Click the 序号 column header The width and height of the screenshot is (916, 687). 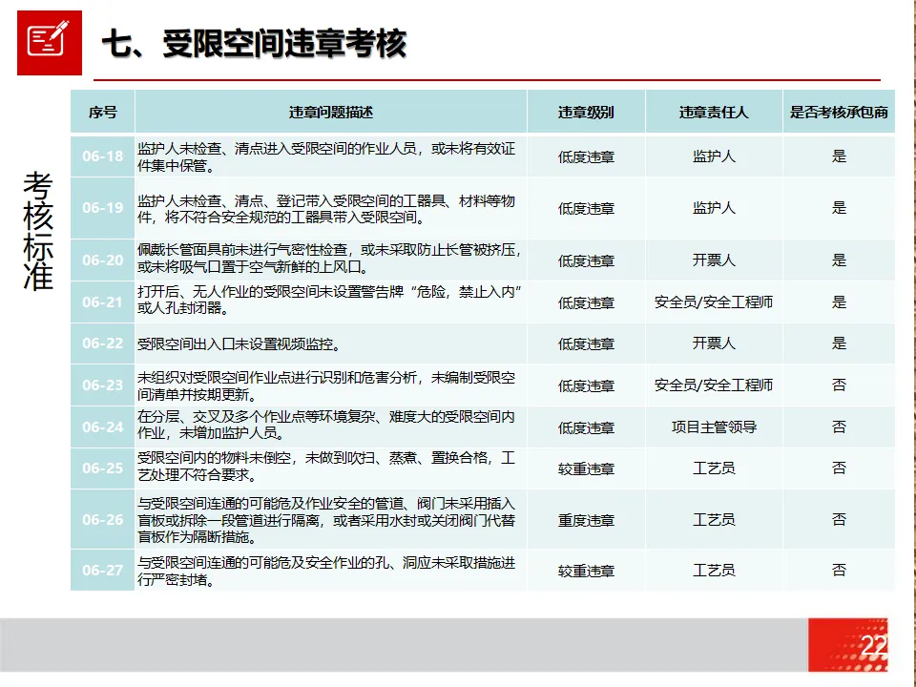(x=103, y=113)
